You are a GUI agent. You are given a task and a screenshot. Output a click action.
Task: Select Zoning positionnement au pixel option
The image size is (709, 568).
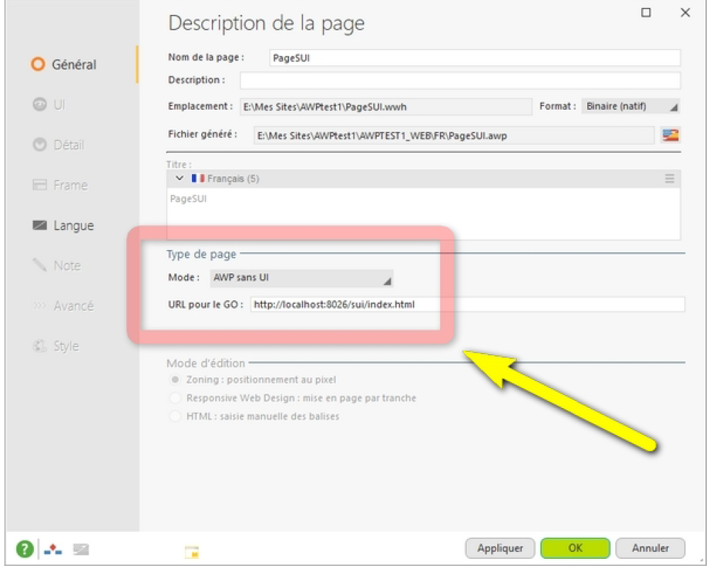click(x=175, y=380)
